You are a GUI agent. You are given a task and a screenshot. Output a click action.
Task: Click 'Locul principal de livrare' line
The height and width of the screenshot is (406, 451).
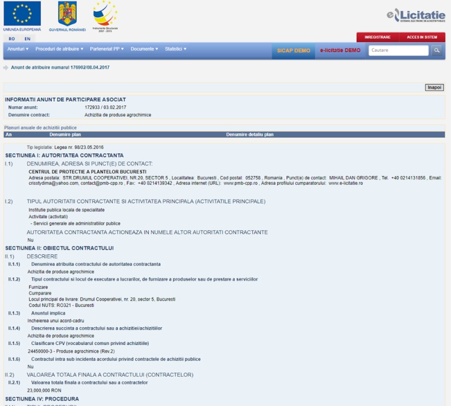coord(102,299)
